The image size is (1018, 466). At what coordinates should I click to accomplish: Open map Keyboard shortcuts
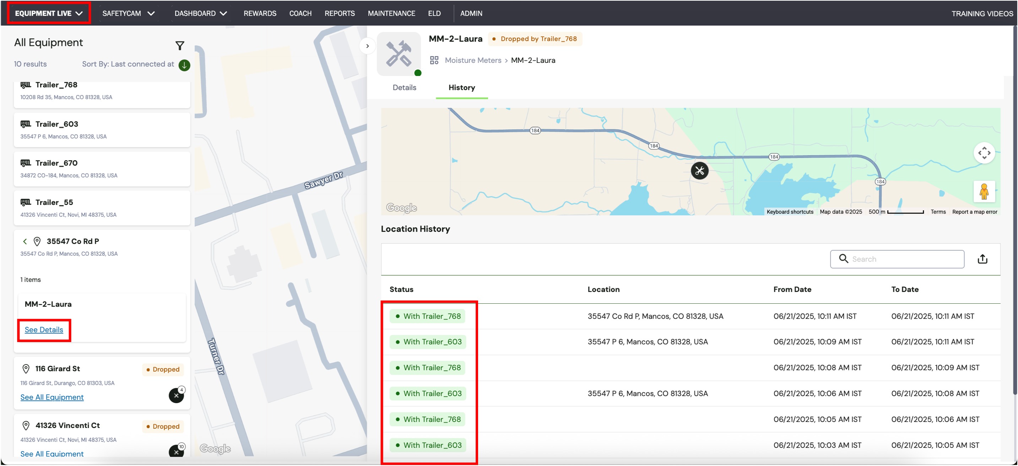tap(790, 212)
